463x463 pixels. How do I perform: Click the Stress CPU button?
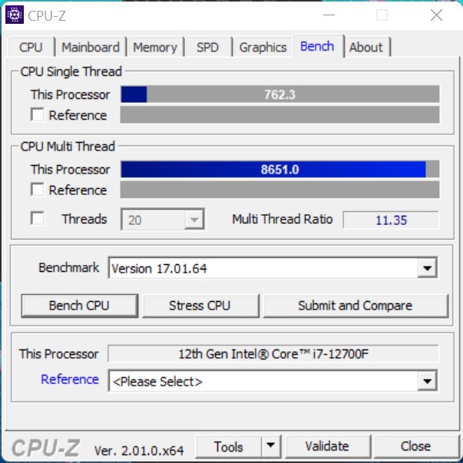(200, 306)
